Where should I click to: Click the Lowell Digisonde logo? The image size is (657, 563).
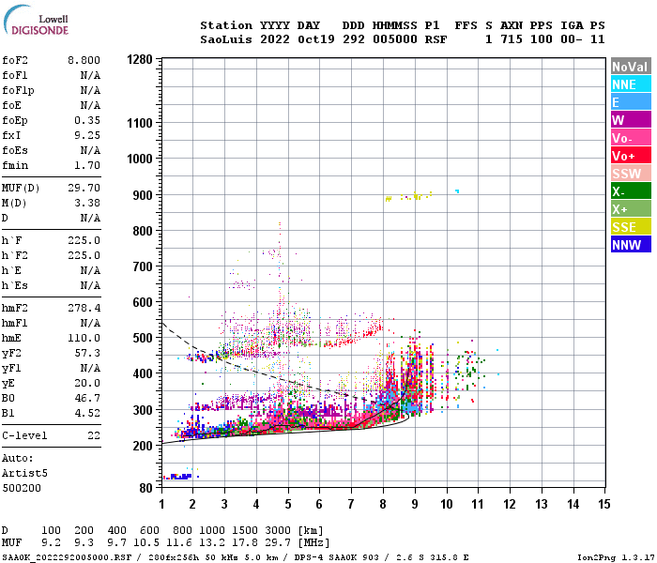point(36,21)
